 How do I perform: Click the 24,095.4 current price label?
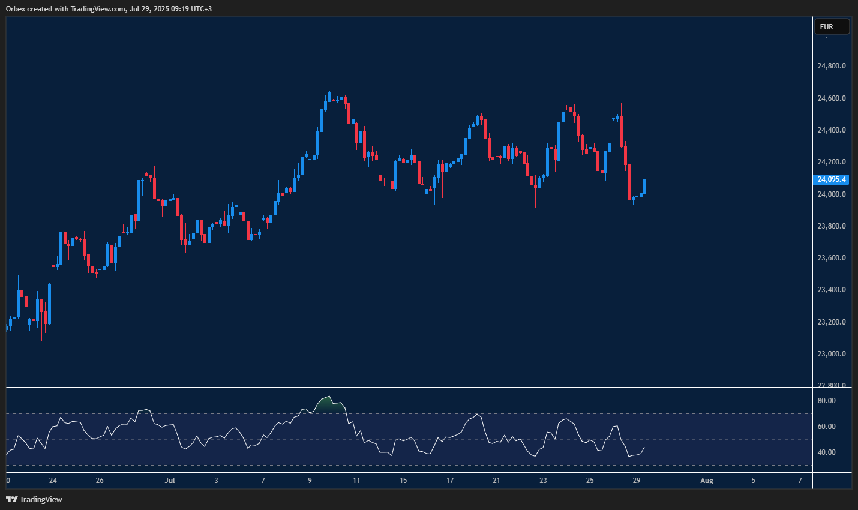tap(831, 179)
